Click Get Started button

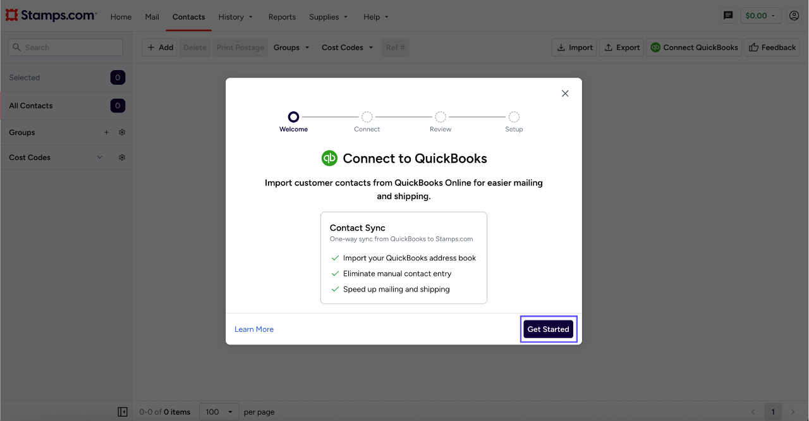(x=548, y=329)
